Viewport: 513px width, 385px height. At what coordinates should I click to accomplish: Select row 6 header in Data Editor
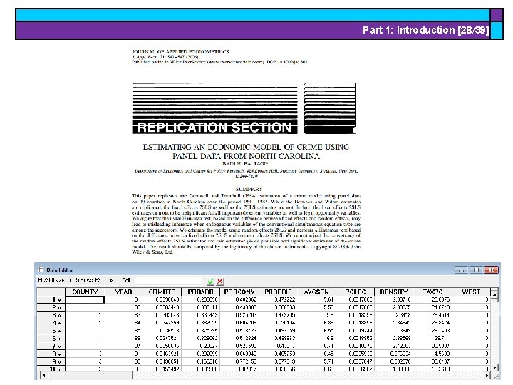[51, 338]
